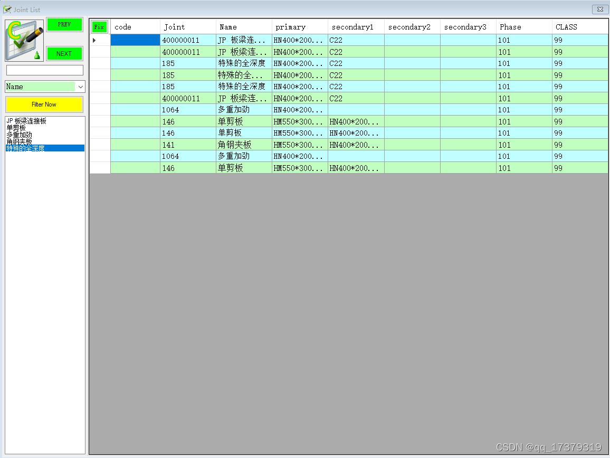The image size is (610, 458).
Task: Click the secondary1 column header
Action: click(x=356, y=27)
